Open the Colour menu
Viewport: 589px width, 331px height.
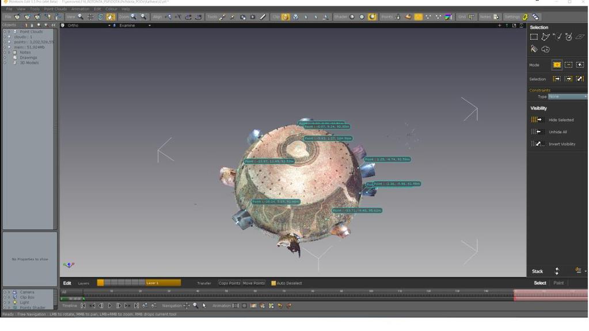coord(111,9)
